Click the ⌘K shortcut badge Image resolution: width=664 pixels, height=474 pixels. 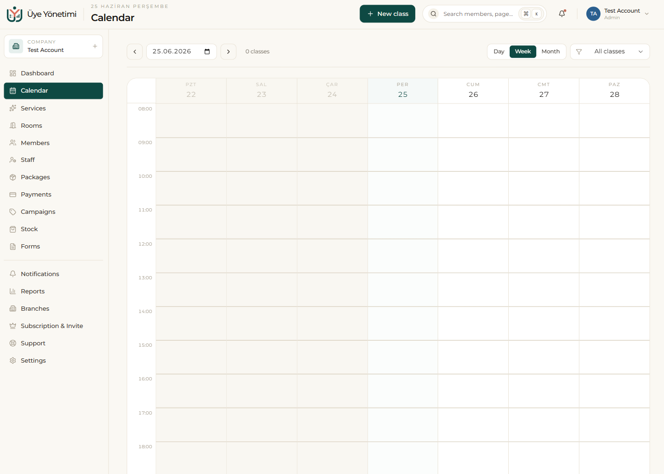pyautogui.click(x=531, y=14)
